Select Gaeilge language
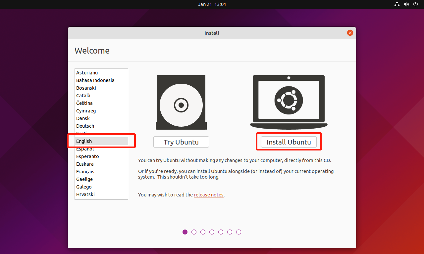 [x=101, y=179]
